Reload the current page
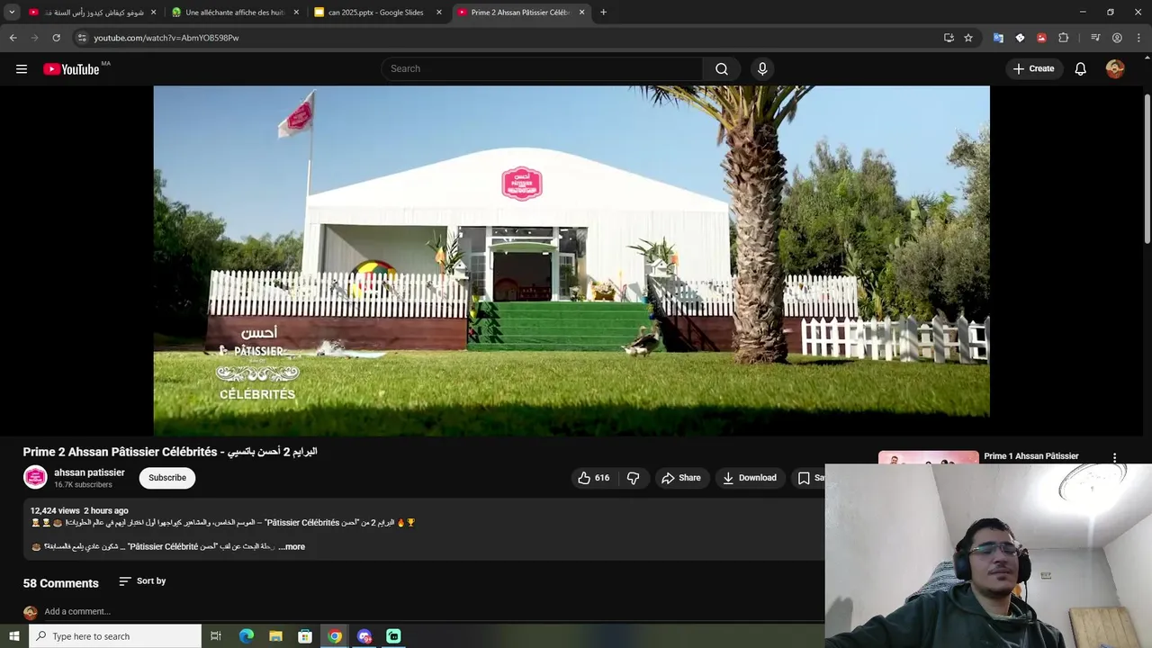 point(56,38)
